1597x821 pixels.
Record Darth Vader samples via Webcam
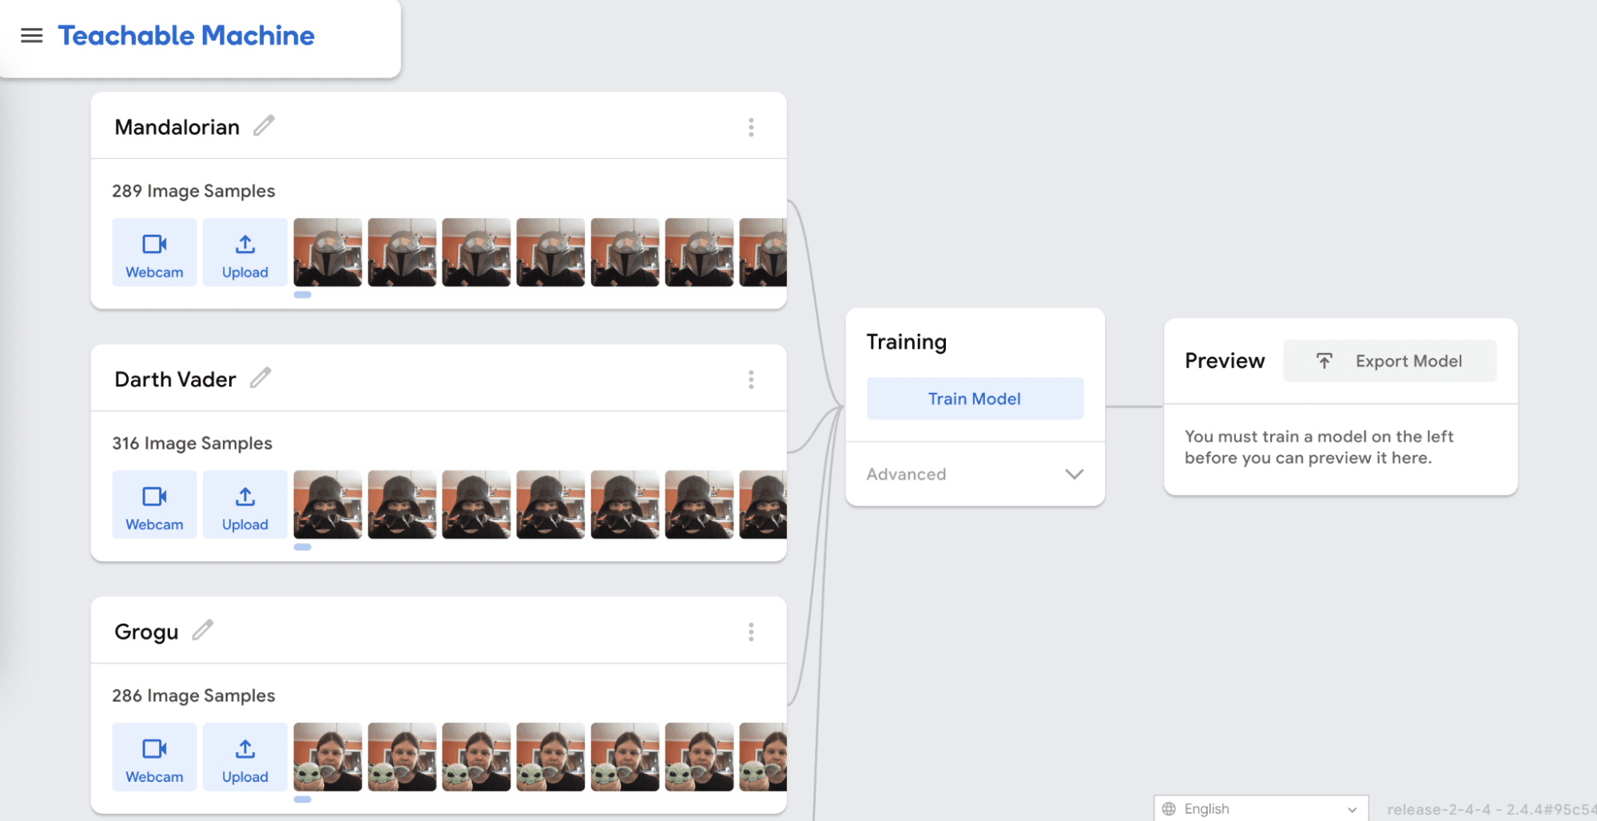click(x=154, y=506)
